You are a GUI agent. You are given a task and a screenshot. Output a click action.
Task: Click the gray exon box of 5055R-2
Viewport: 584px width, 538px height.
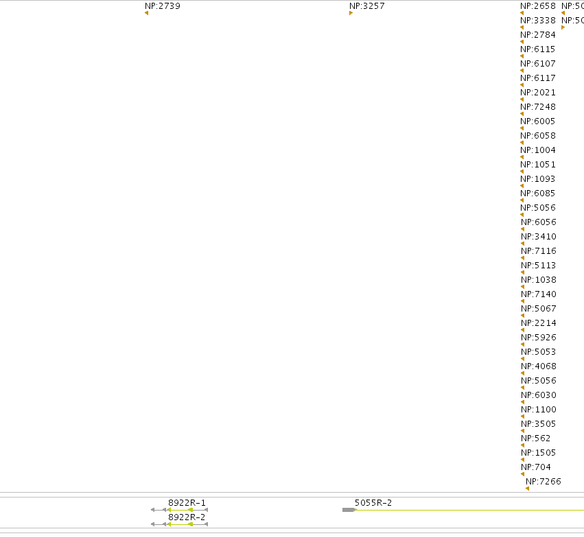(x=349, y=510)
